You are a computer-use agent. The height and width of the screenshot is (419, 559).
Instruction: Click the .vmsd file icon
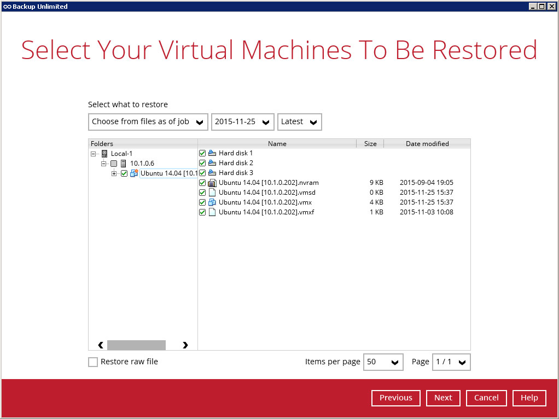coord(212,193)
